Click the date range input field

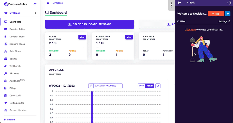(108, 86)
